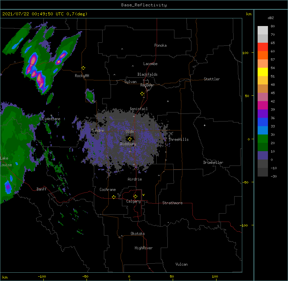Click the RedDeer city label
This screenshot has width=288, height=281.
[x=147, y=85]
